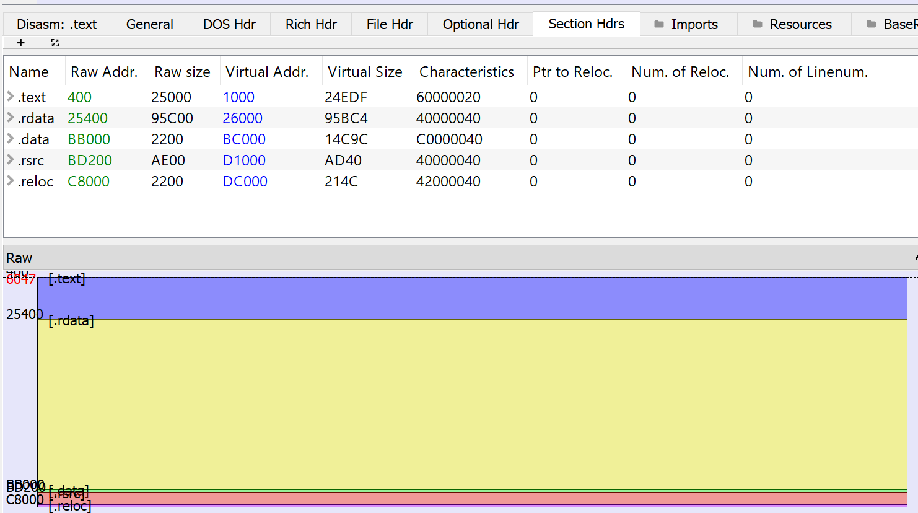Click the Num. of Linenum. column header
Screen dimensions: 918x513
pos(808,72)
